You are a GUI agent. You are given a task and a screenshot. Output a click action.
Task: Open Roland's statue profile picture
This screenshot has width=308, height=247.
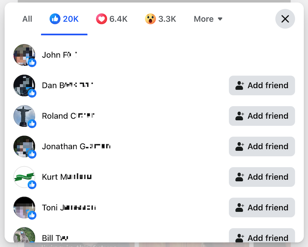[x=24, y=116]
